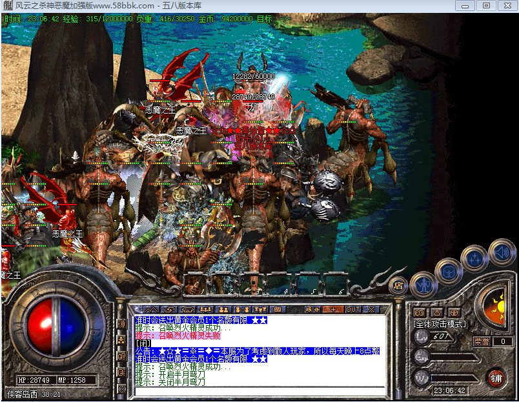Click the small mask-like icon above attack mode
The image size is (519, 402).
click(x=420, y=313)
